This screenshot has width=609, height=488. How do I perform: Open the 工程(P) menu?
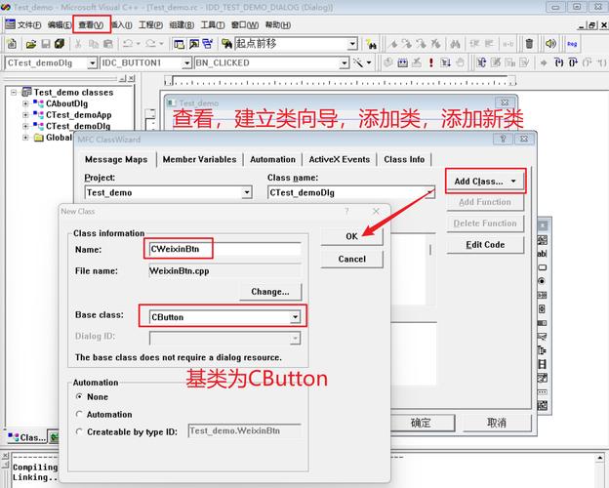point(150,24)
